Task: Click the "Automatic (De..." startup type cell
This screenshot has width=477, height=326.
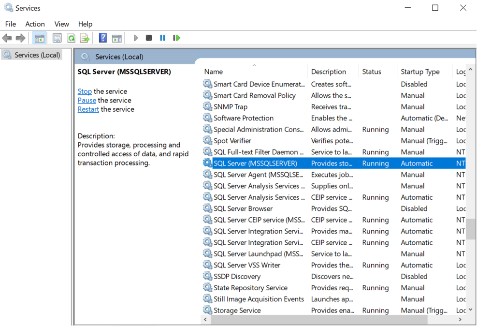Action: pos(424,118)
